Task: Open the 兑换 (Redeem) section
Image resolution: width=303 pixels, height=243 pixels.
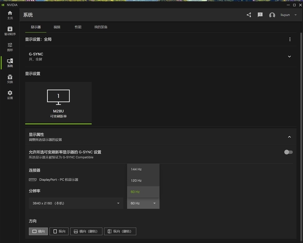Action: pos(10,78)
